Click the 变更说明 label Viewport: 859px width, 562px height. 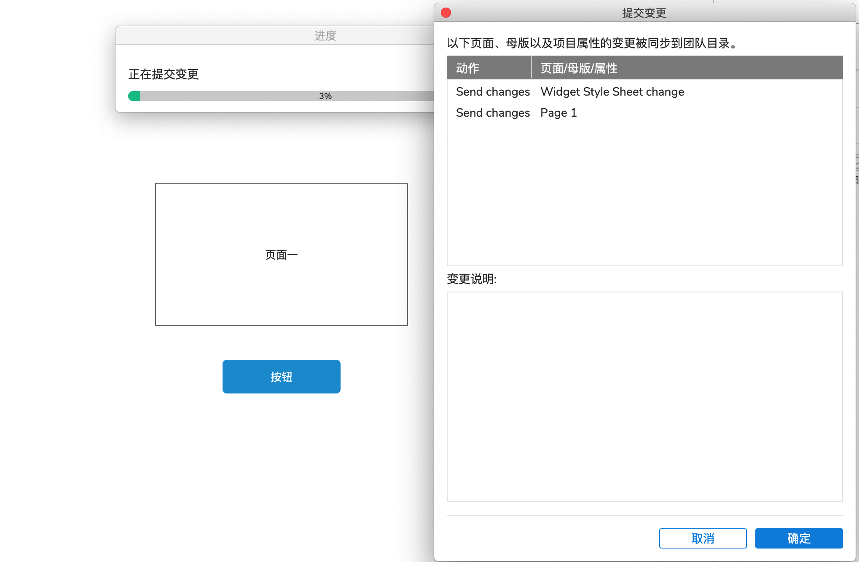(x=472, y=279)
